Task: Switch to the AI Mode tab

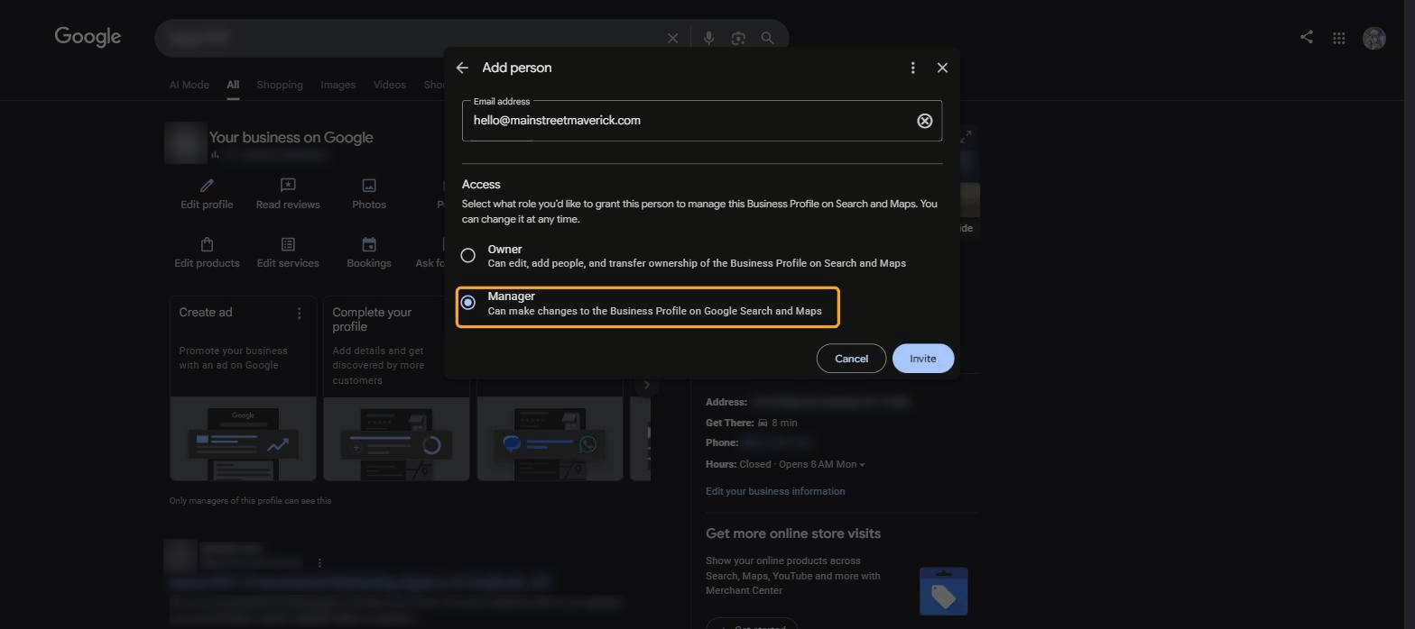Action: (x=190, y=85)
